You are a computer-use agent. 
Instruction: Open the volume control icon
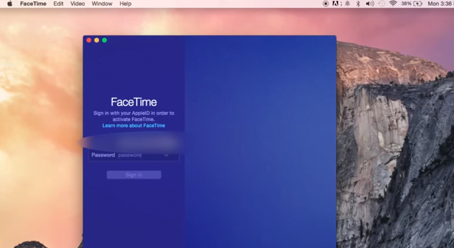(370, 4)
